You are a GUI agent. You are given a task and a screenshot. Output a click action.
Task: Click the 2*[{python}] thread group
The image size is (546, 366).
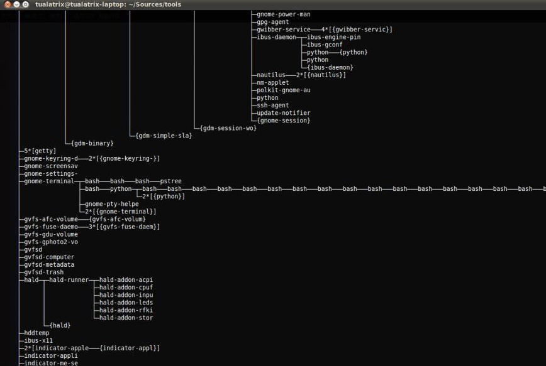[x=164, y=196]
